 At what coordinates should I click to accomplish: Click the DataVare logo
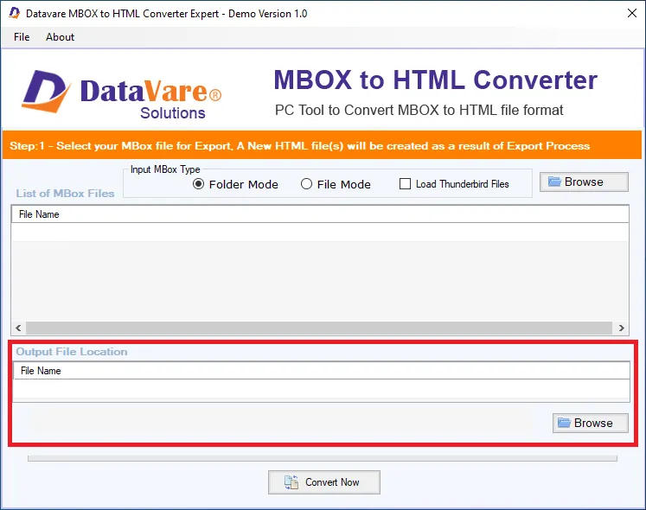(122, 95)
